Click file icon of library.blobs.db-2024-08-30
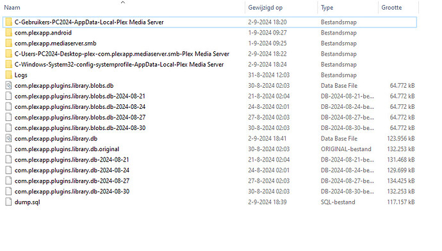The height and width of the screenshot is (251, 442). (x=9, y=128)
